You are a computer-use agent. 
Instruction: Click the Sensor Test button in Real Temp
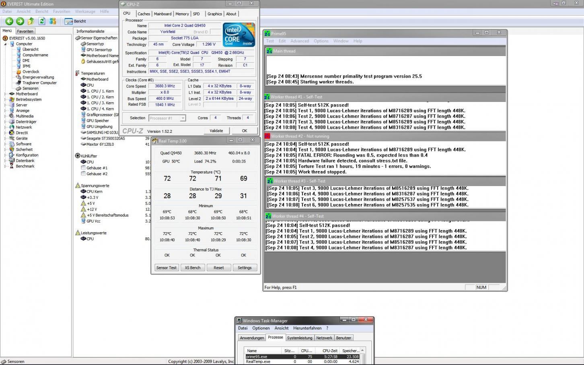click(x=167, y=268)
